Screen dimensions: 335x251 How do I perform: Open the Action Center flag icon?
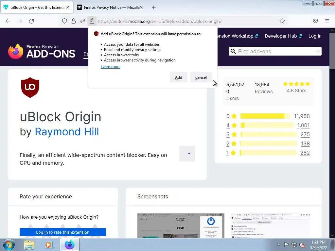(286, 245)
